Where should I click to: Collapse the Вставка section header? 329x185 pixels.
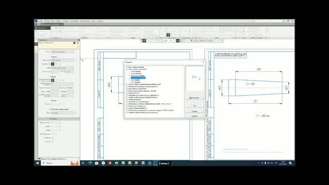[59, 119]
